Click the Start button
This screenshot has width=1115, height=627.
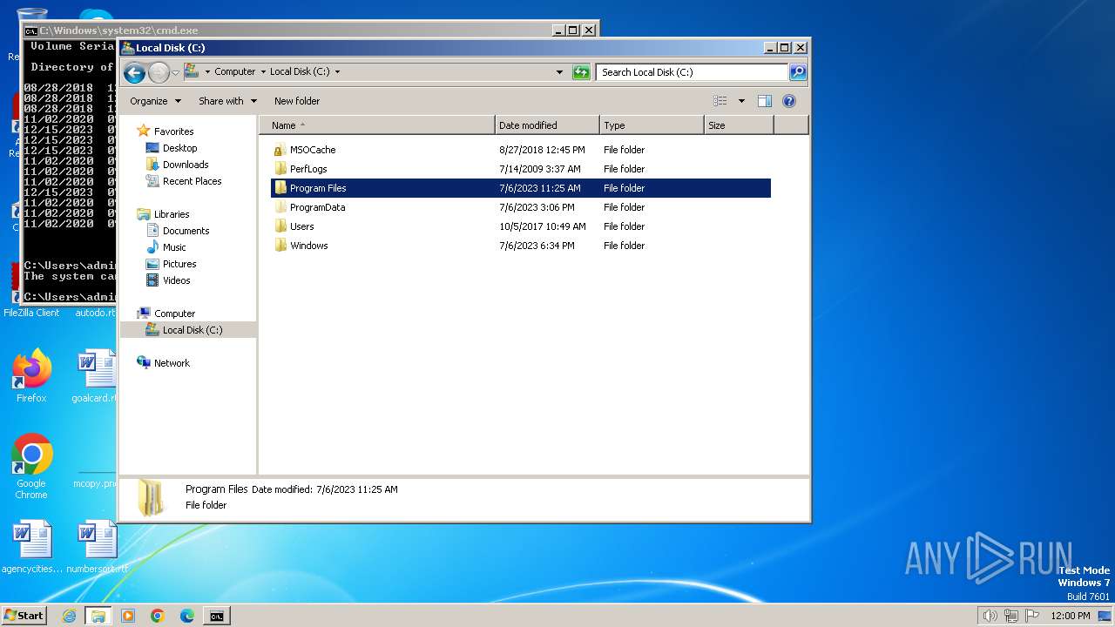pos(24,616)
